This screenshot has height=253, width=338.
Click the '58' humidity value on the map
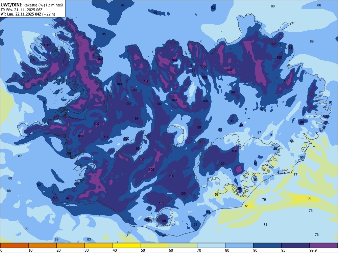pyautogui.click(x=217, y=195)
